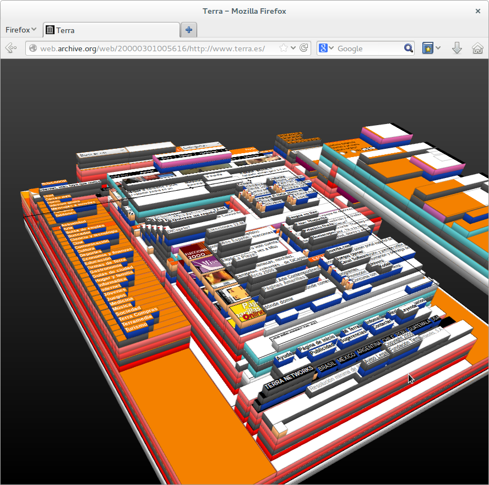The width and height of the screenshot is (489, 485).
Task: Select the Gastronomía channel link
Action: [x=106, y=268]
